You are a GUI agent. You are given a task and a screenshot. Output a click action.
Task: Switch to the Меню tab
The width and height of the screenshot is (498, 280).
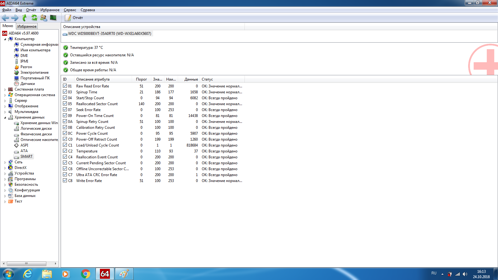[8, 26]
